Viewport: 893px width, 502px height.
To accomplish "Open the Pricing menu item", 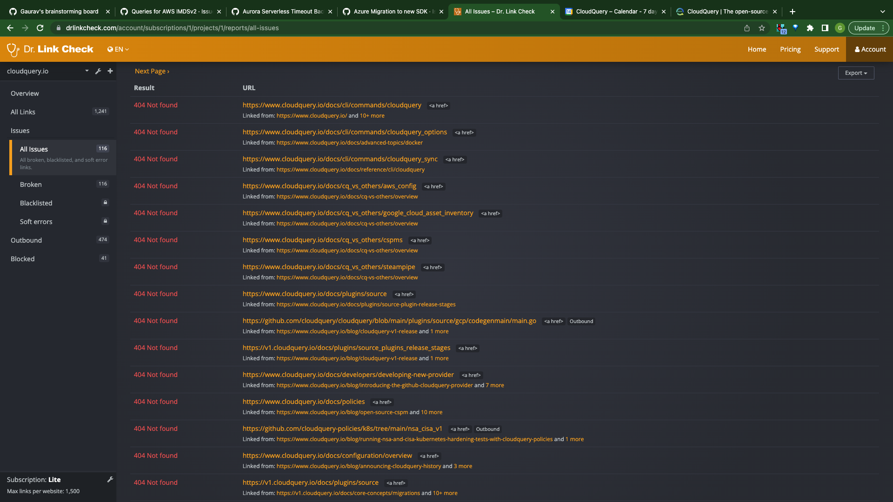I will click(x=790, y=49).
